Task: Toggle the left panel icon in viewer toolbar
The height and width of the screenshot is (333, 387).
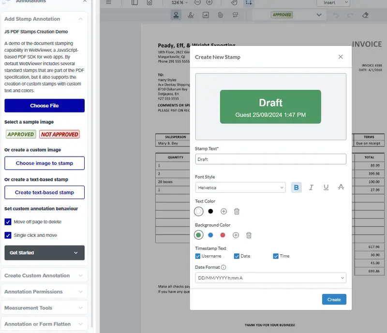Action: pyautogui.click(x=134, y=2)
